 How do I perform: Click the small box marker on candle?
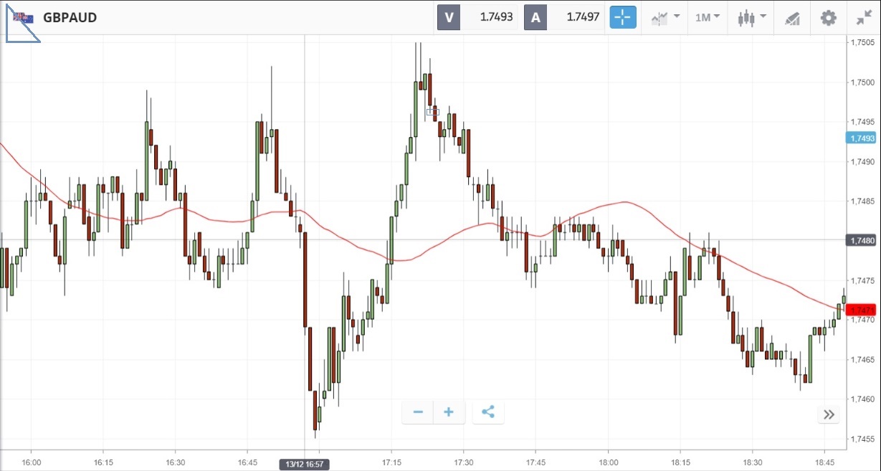(x=432, y=112)
